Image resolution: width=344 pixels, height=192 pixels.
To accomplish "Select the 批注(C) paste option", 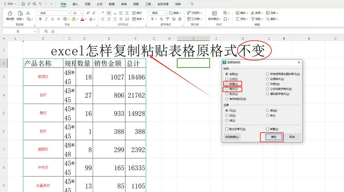I will point(227,94).
